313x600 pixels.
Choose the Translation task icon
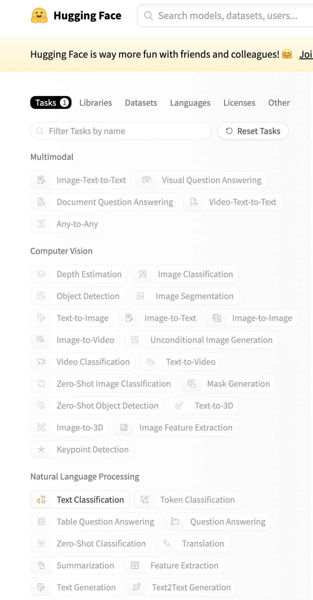tap(167, 544)
